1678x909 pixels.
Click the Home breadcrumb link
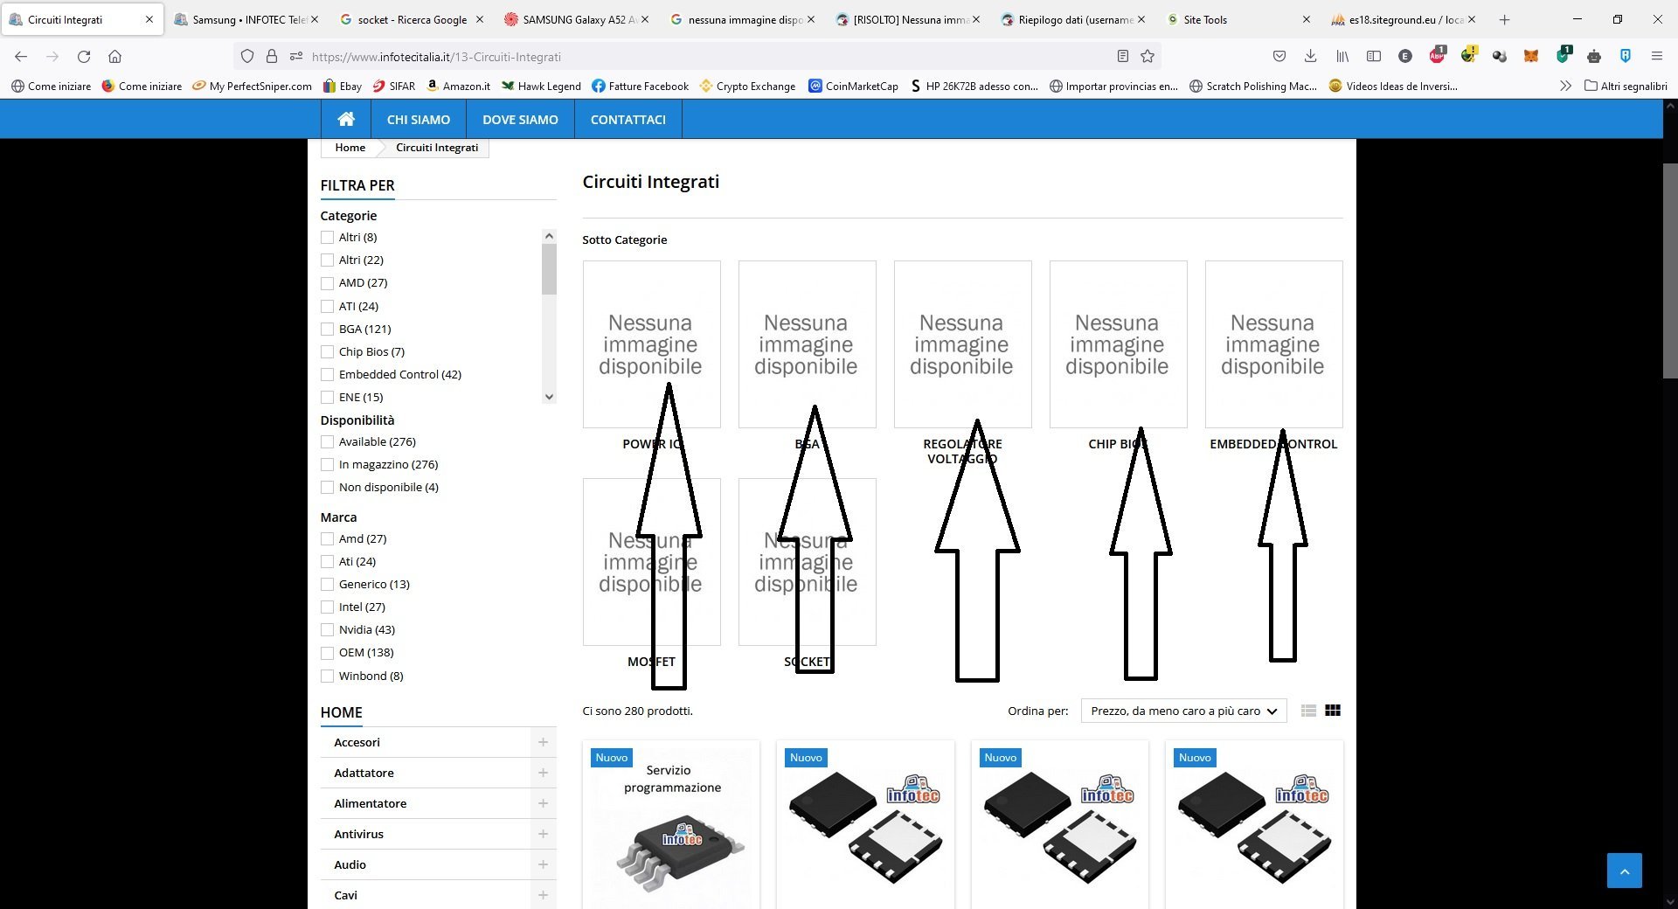350,147
